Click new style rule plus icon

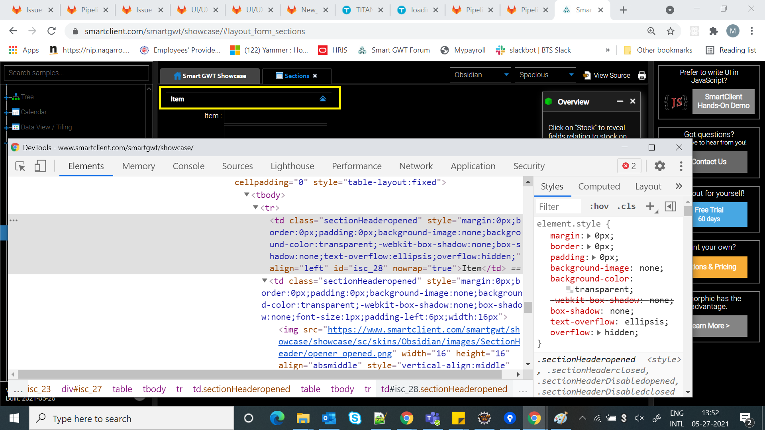pyautogui.click(x=650, y=206)
